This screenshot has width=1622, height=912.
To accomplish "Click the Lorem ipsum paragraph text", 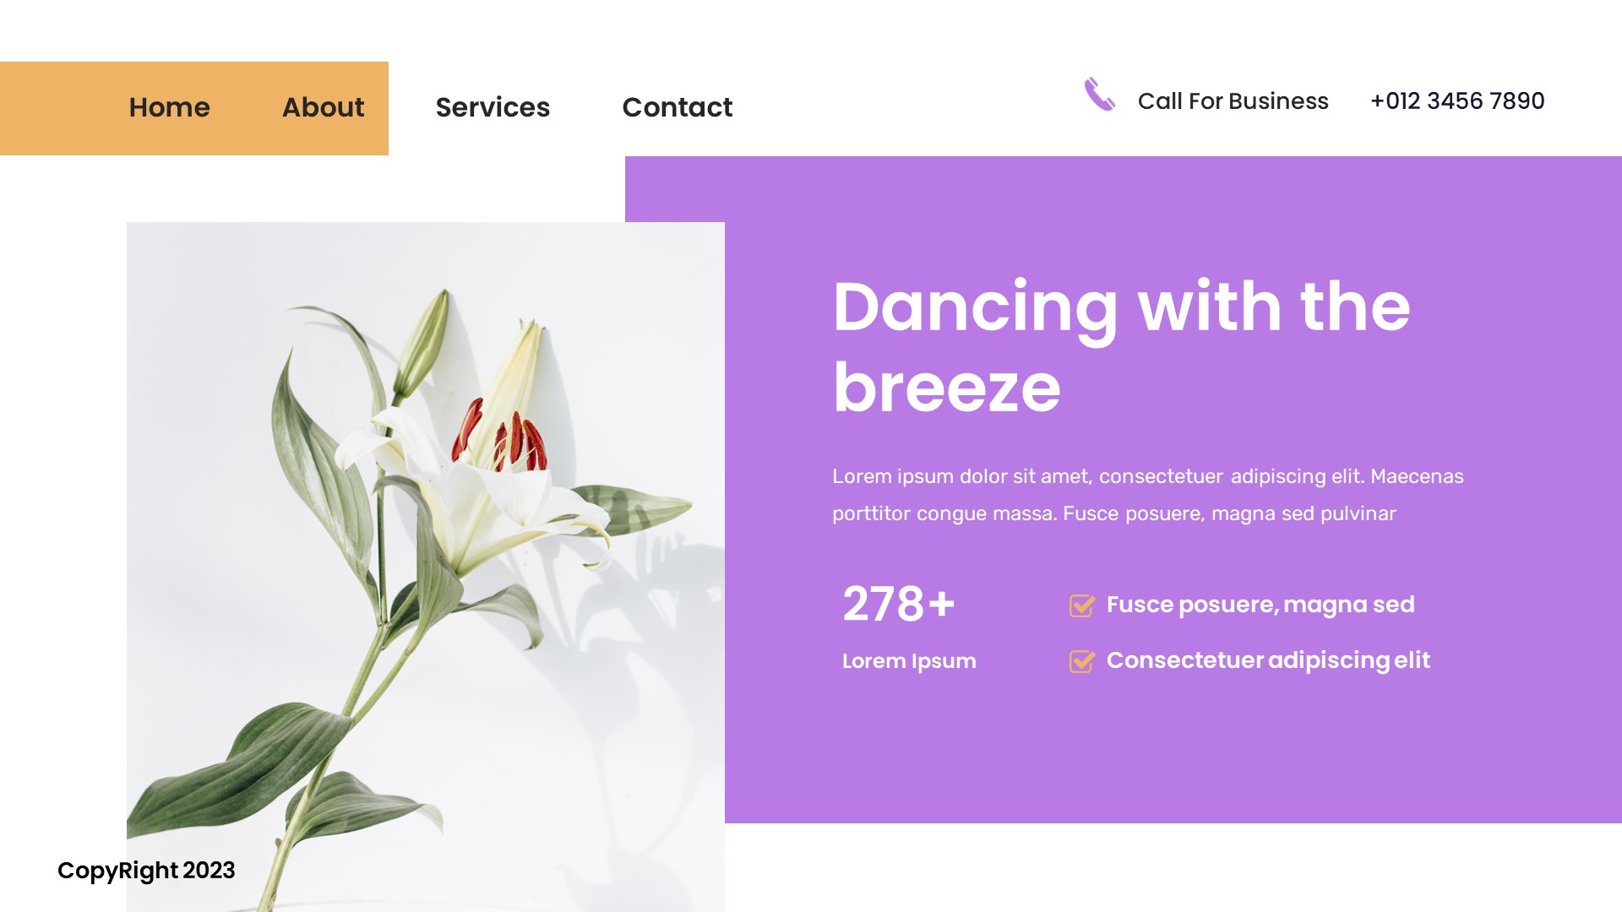I will click(x=1147, y=494).
